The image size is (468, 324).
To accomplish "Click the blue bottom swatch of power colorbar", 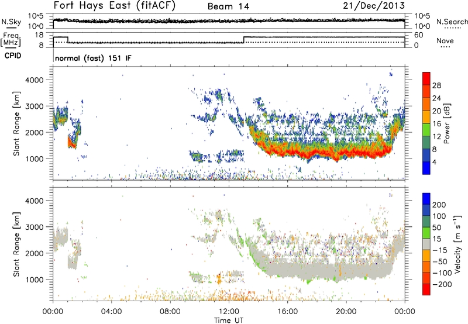I will coord(426,168).
